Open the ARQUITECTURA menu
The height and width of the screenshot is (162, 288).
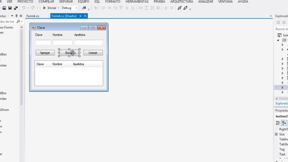182,2
